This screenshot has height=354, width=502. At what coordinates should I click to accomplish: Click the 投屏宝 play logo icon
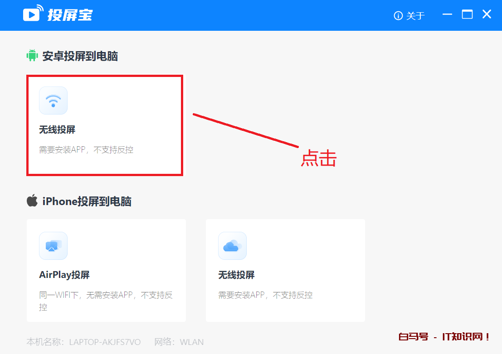[33, 14]
